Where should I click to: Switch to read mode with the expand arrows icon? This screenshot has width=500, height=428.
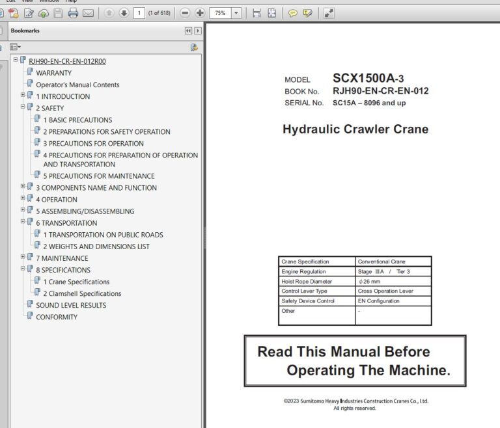tap(329, 13)
